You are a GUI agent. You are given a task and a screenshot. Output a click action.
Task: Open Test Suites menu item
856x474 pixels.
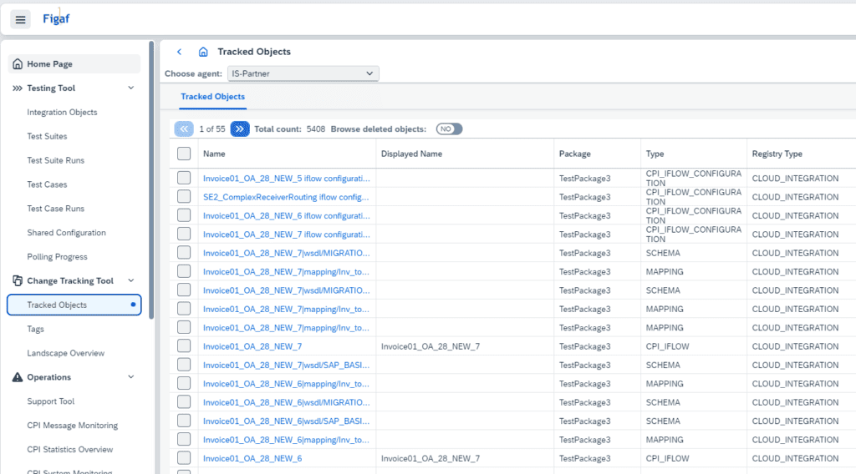[47, 136]
